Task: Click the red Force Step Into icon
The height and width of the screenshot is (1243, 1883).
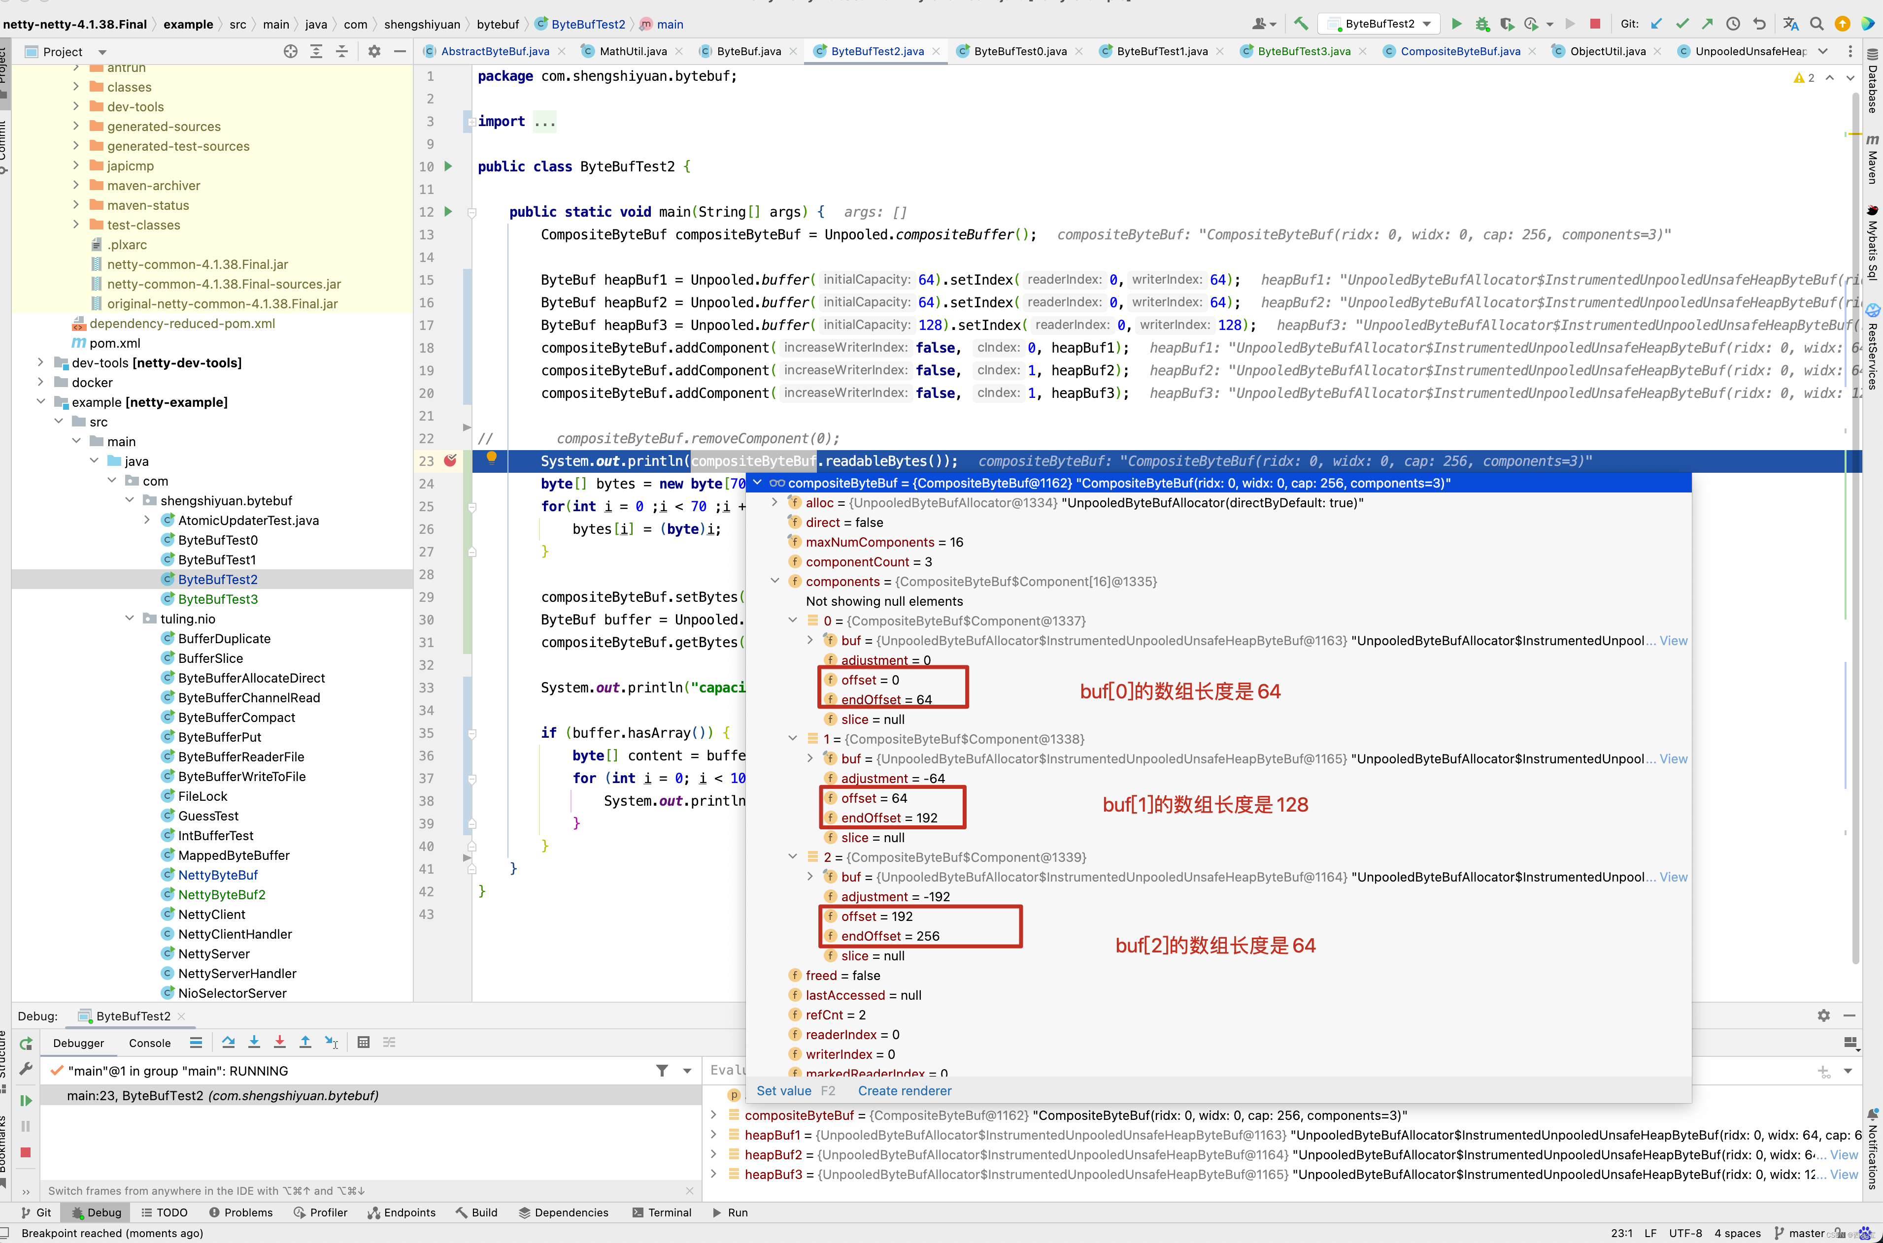Action: [x=279, y=1043]
